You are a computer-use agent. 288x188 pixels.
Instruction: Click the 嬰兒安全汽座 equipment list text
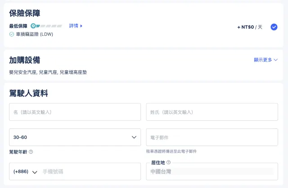pos(48,72)
